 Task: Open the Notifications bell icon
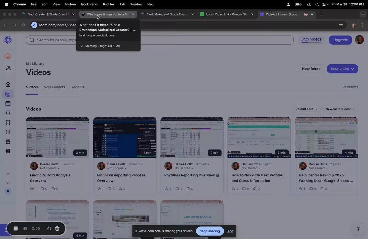pos(8,113)
